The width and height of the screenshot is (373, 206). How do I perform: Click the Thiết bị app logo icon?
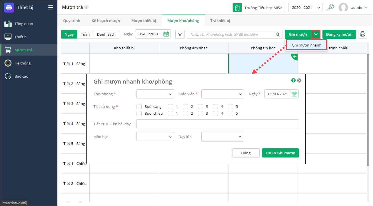pos(9,7)
